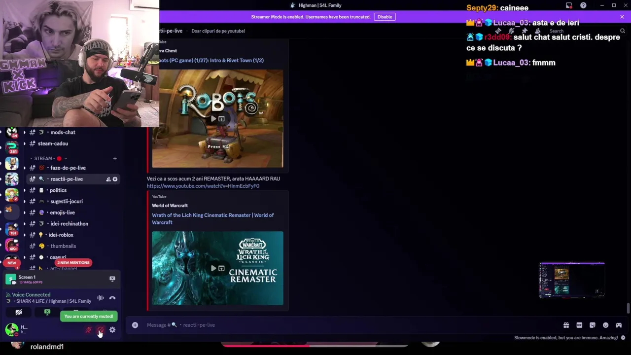Click the plus attachment button in message bar
Viewport: 631px width, 355px height.
[x=135, y=325]
